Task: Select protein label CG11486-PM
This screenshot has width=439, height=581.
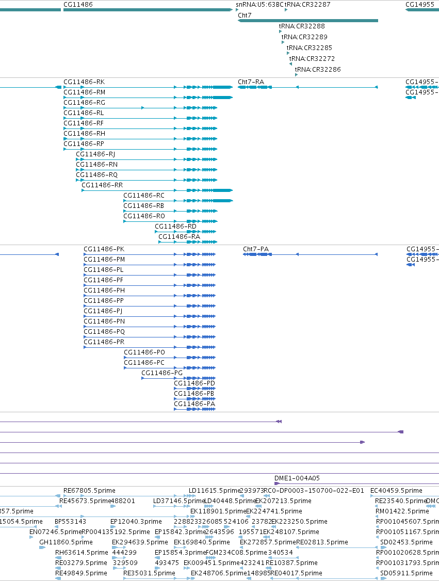Action: pyautogui.click(x=105, y=260)
